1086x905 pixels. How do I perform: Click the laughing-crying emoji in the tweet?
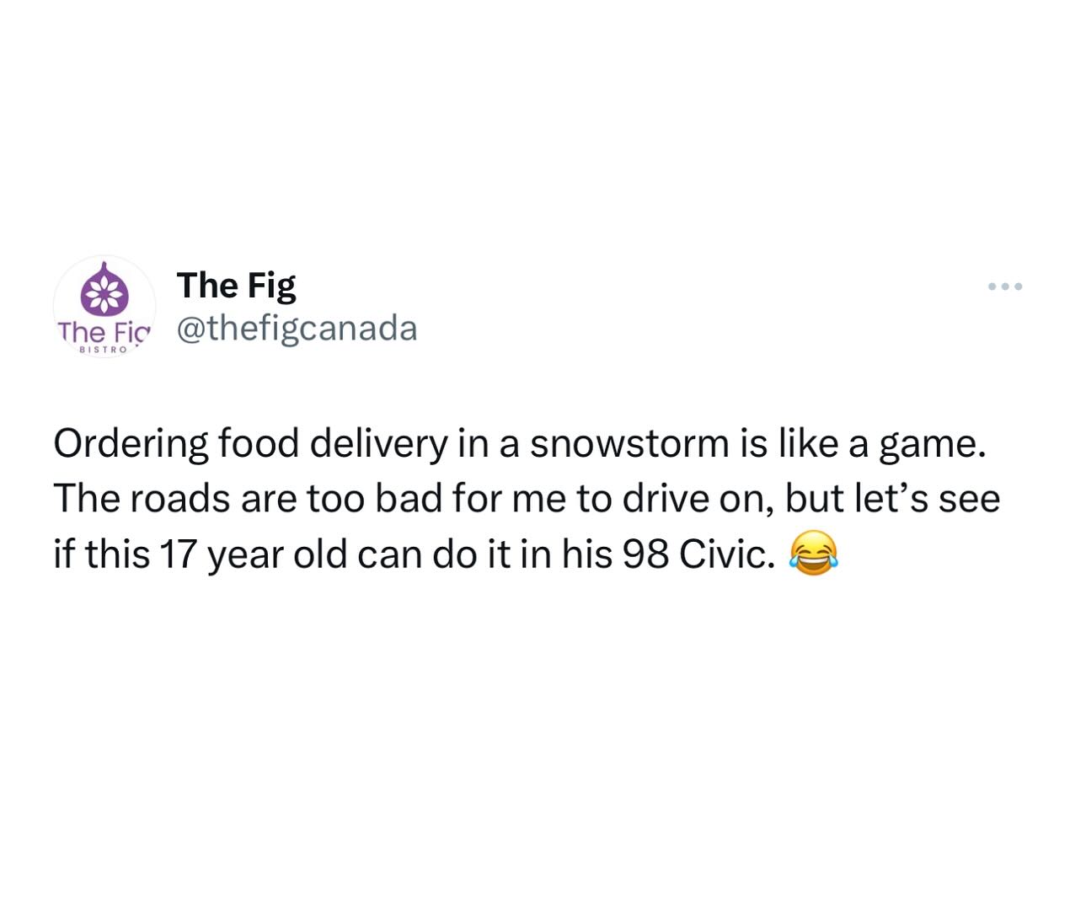(813, 554)
